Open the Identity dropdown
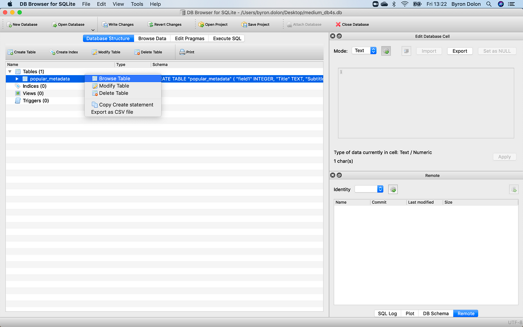523x327 pixels. (x=369, y=189)
